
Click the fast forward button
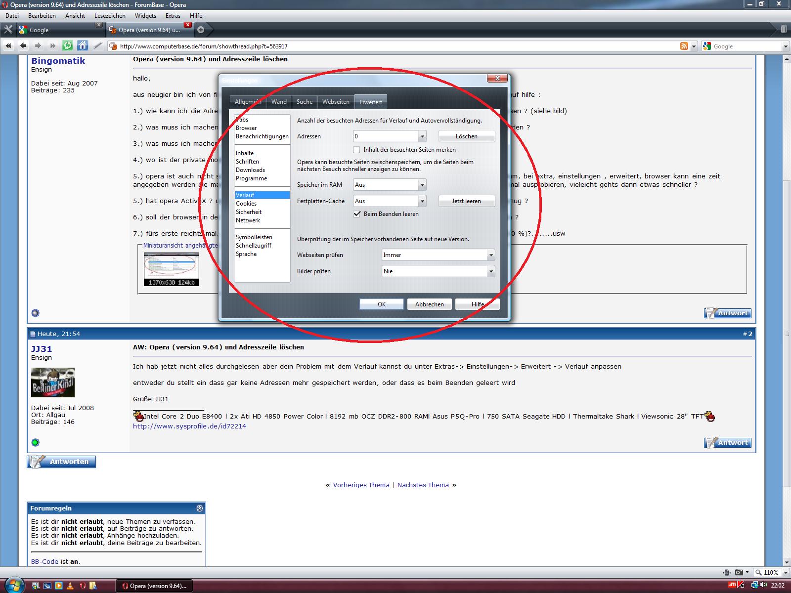click(x=52, y=46)
